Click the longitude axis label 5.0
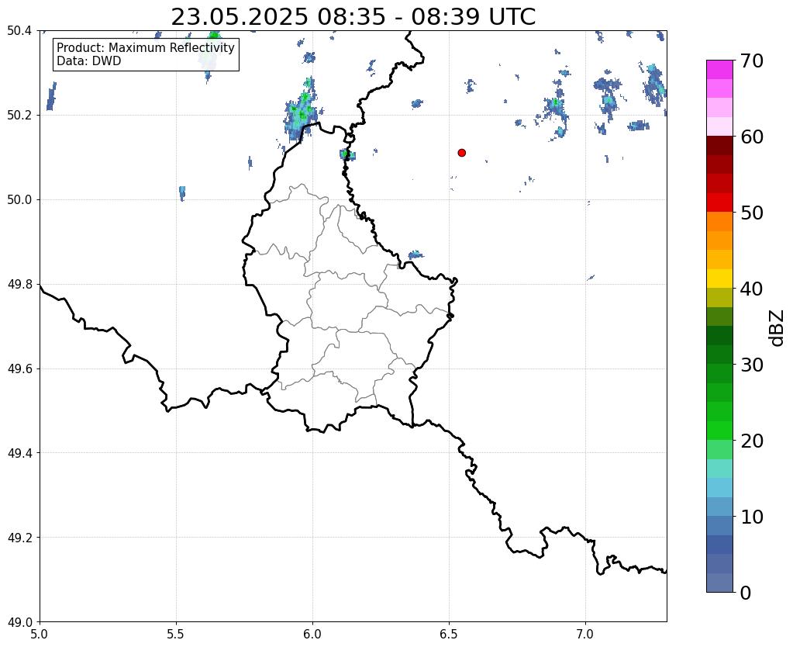Image resolution: width=793 pixels, height=647 pixels. [40, 634]
